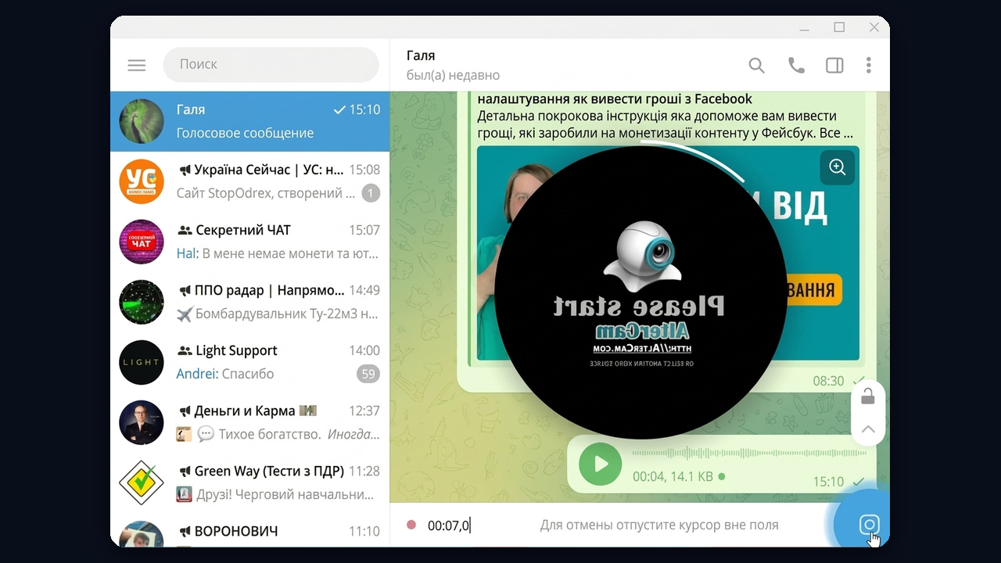Click the Деньги и Карма avatar
This screenshot has height=563, width=1001.
tap(142, 422)
